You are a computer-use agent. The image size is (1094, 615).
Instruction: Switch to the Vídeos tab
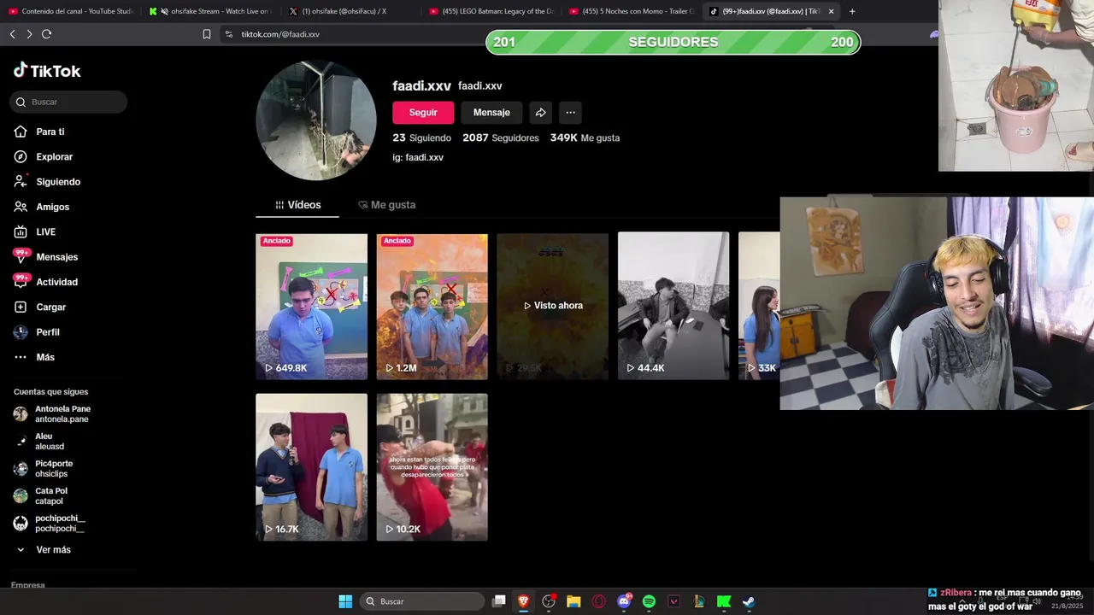coord(297,205)
